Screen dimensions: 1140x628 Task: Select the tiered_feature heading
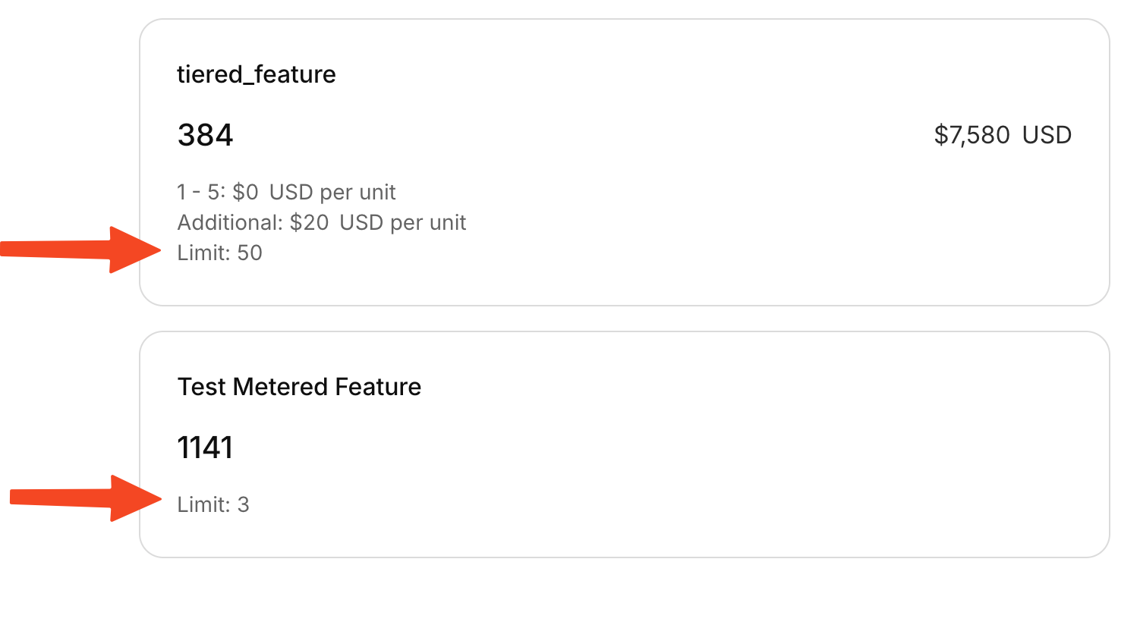point(256,74)
